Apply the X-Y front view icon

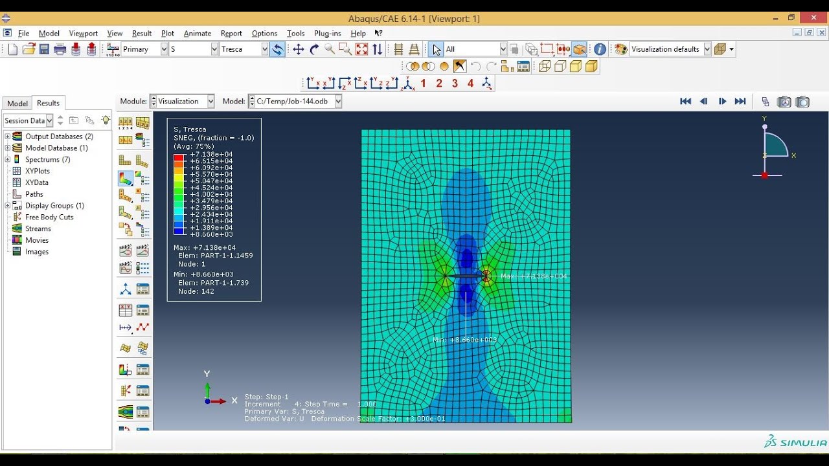pyautogui.click(x=313, y=83)
